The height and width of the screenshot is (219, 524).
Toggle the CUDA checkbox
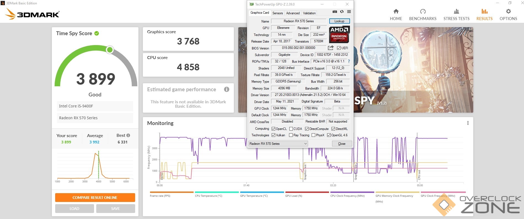(x=291, y=129)
